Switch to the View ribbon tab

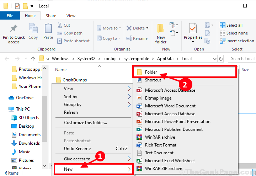point(71,16)
